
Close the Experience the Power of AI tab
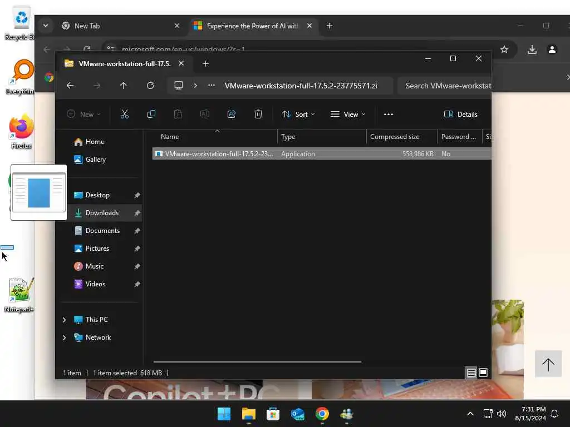pos(309,26)
